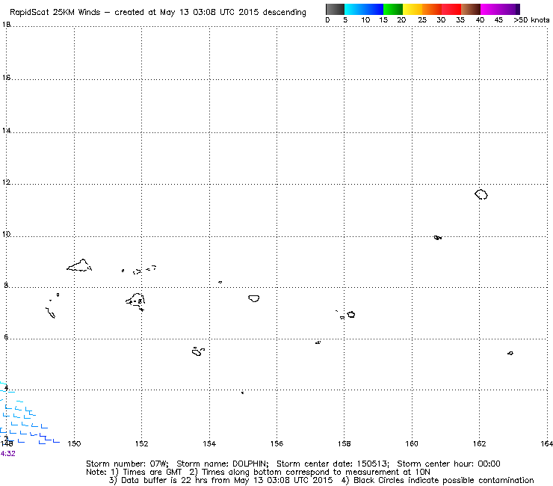Click the '164' longitude axis label
Viewport: 553px width, 486px height.
(x=547, y=443)
